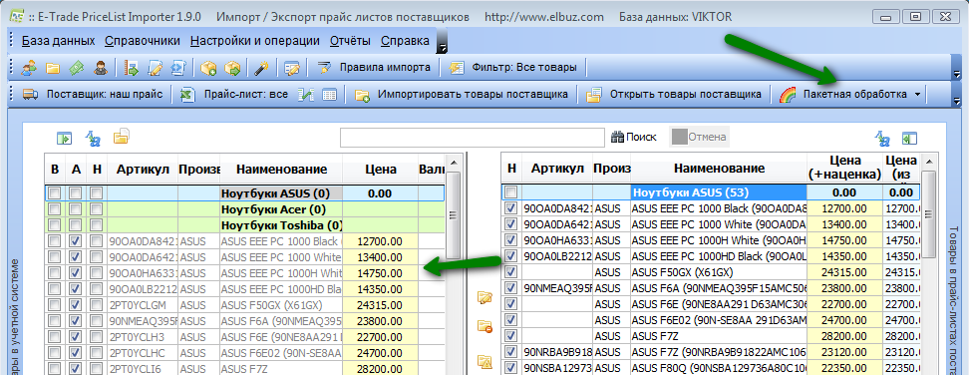Click the Отмена button

(x=699, y=138)
